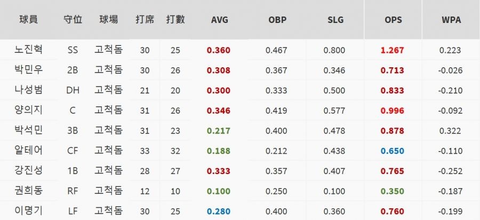This screenshot has width=480, height=220.
Task: Open player 박민우 in the table
Action: tap(28, 70)
